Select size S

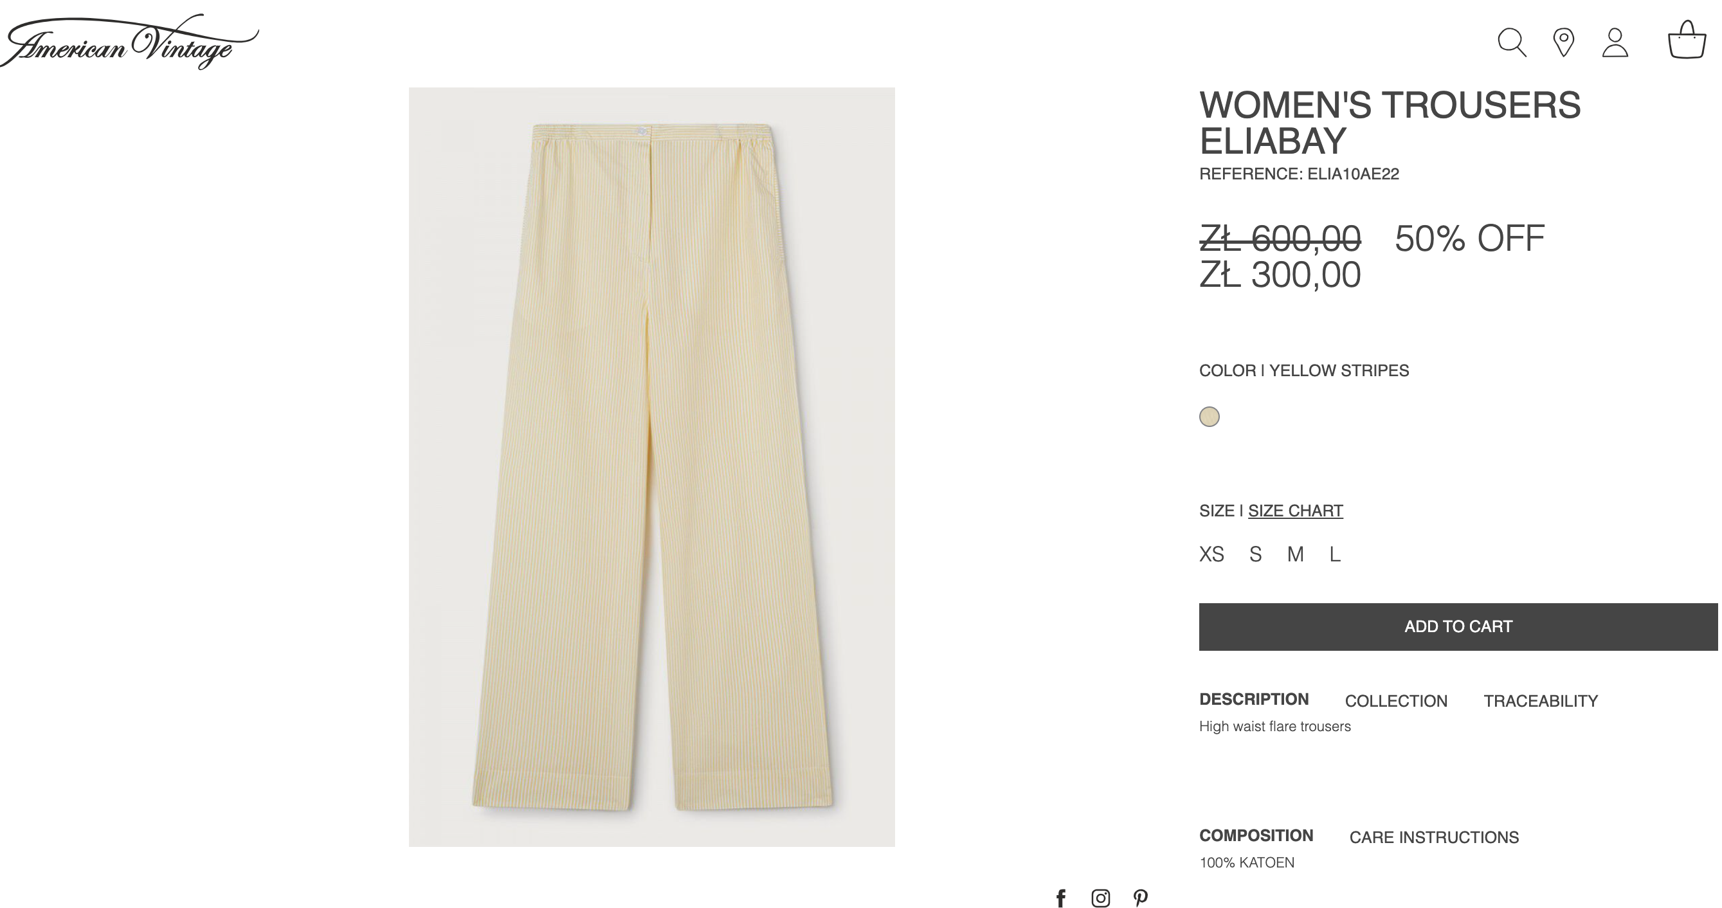[x=1255, y=554]
